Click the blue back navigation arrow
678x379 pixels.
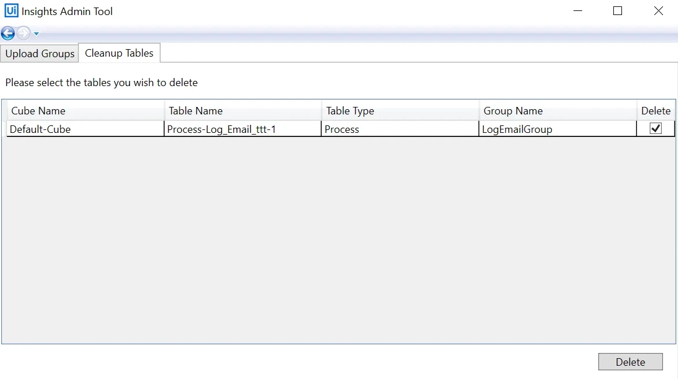click(x=8, y=33)
